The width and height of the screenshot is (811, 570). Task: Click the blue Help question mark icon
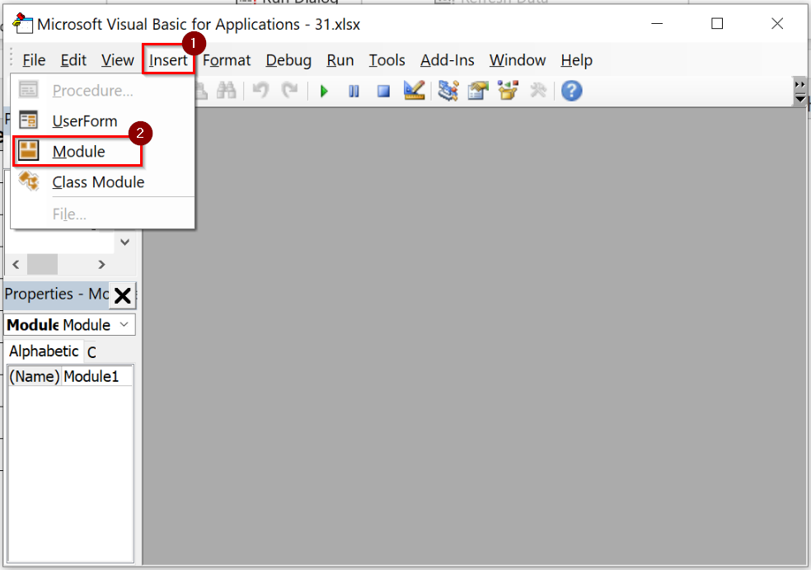[571, 91]
